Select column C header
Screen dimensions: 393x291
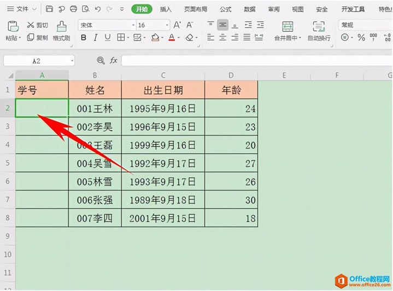(x=163, y=75)
